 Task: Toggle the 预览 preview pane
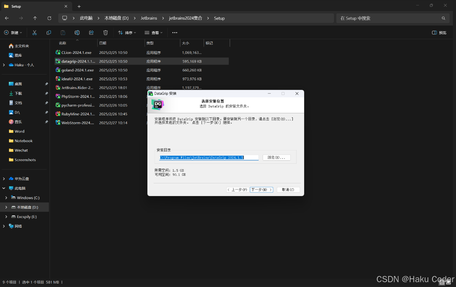(439, 33)
